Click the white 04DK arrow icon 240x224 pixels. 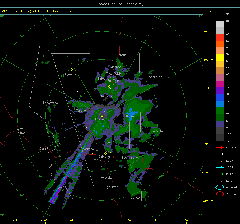(x=220, y=154)
